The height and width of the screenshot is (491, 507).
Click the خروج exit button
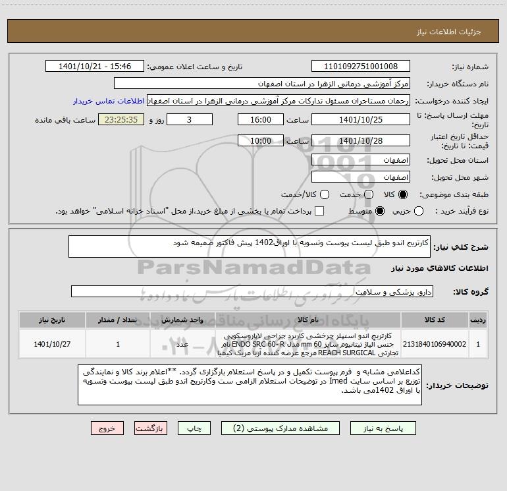click(107, 428)
